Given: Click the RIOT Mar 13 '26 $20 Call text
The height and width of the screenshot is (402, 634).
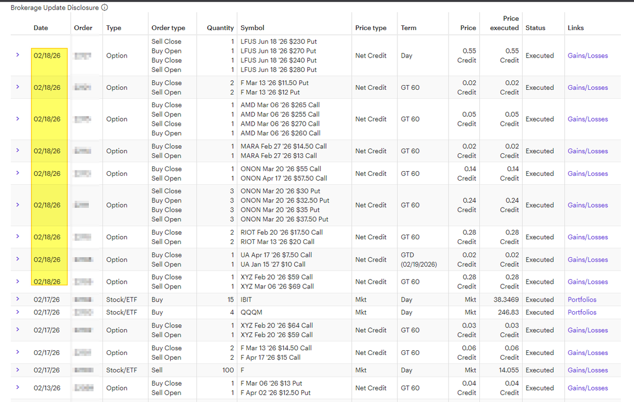Looking at the screenshot, I should (x=277, y=241).
